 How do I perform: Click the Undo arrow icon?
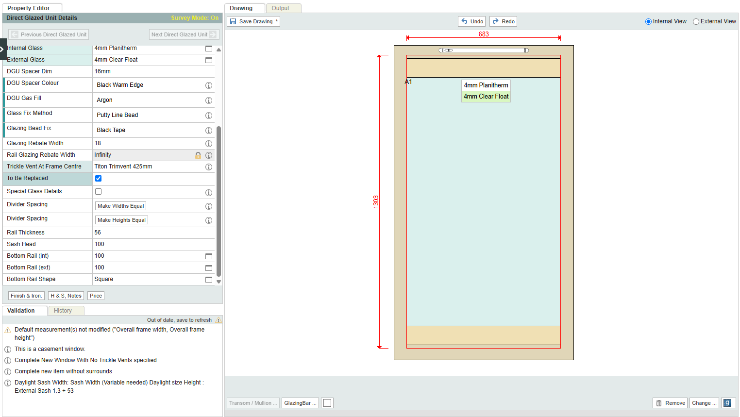tap(465, 21)
